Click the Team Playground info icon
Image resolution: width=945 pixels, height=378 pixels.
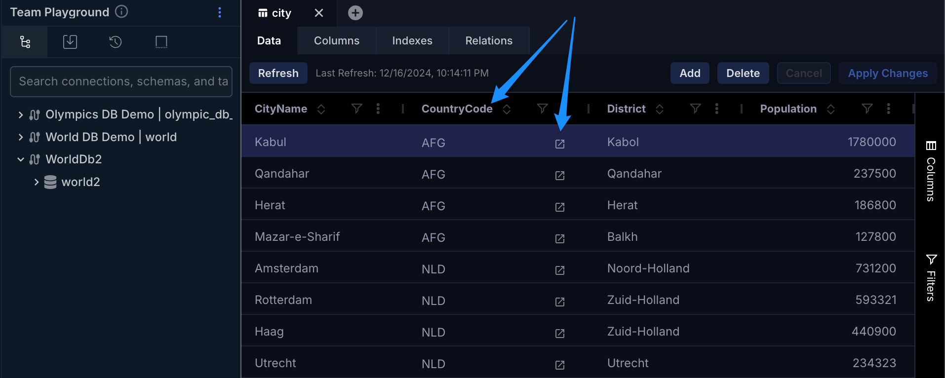coord(121,12)
